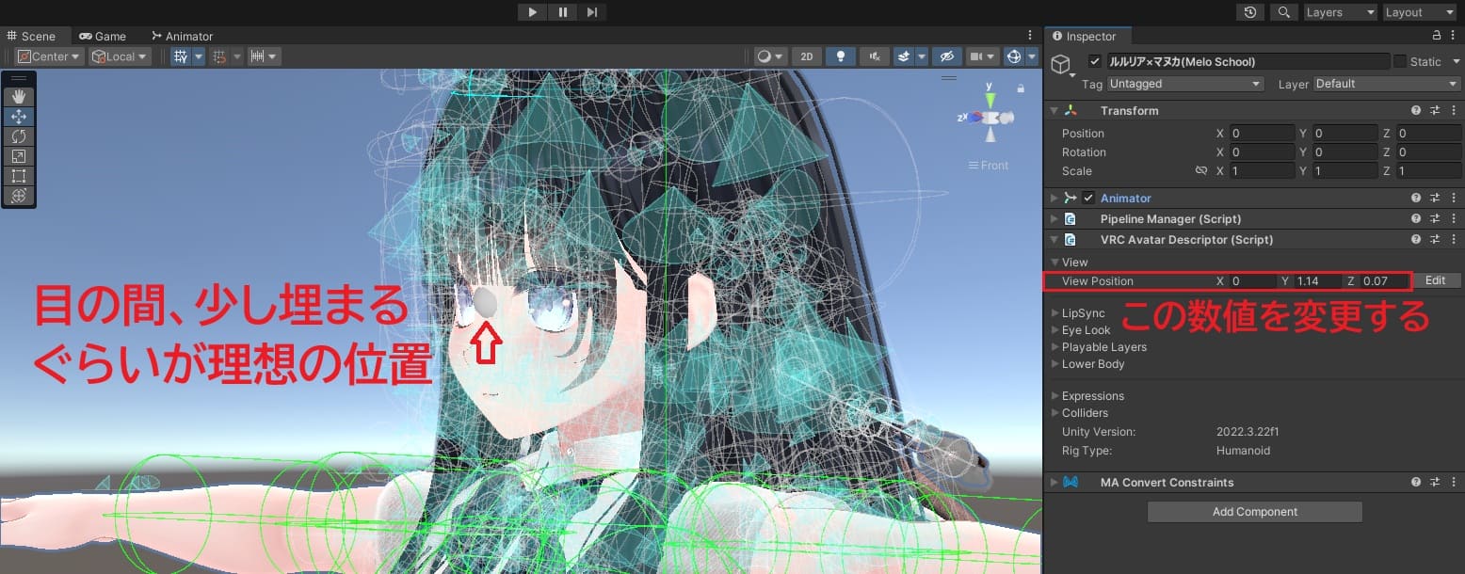This screenshot has width=1465, height=574.
Task: Select the Rotate tool
Action: point(19,136)
